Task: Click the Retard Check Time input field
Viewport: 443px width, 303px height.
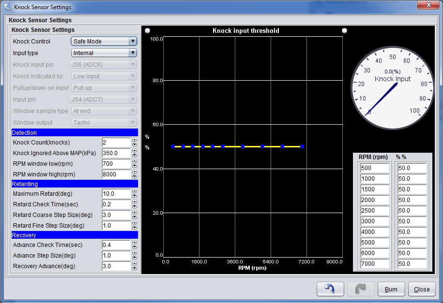Action: coord(116,204)
